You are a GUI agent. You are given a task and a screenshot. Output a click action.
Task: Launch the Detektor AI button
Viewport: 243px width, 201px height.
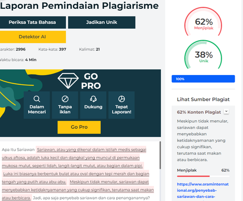pos(33,37)
